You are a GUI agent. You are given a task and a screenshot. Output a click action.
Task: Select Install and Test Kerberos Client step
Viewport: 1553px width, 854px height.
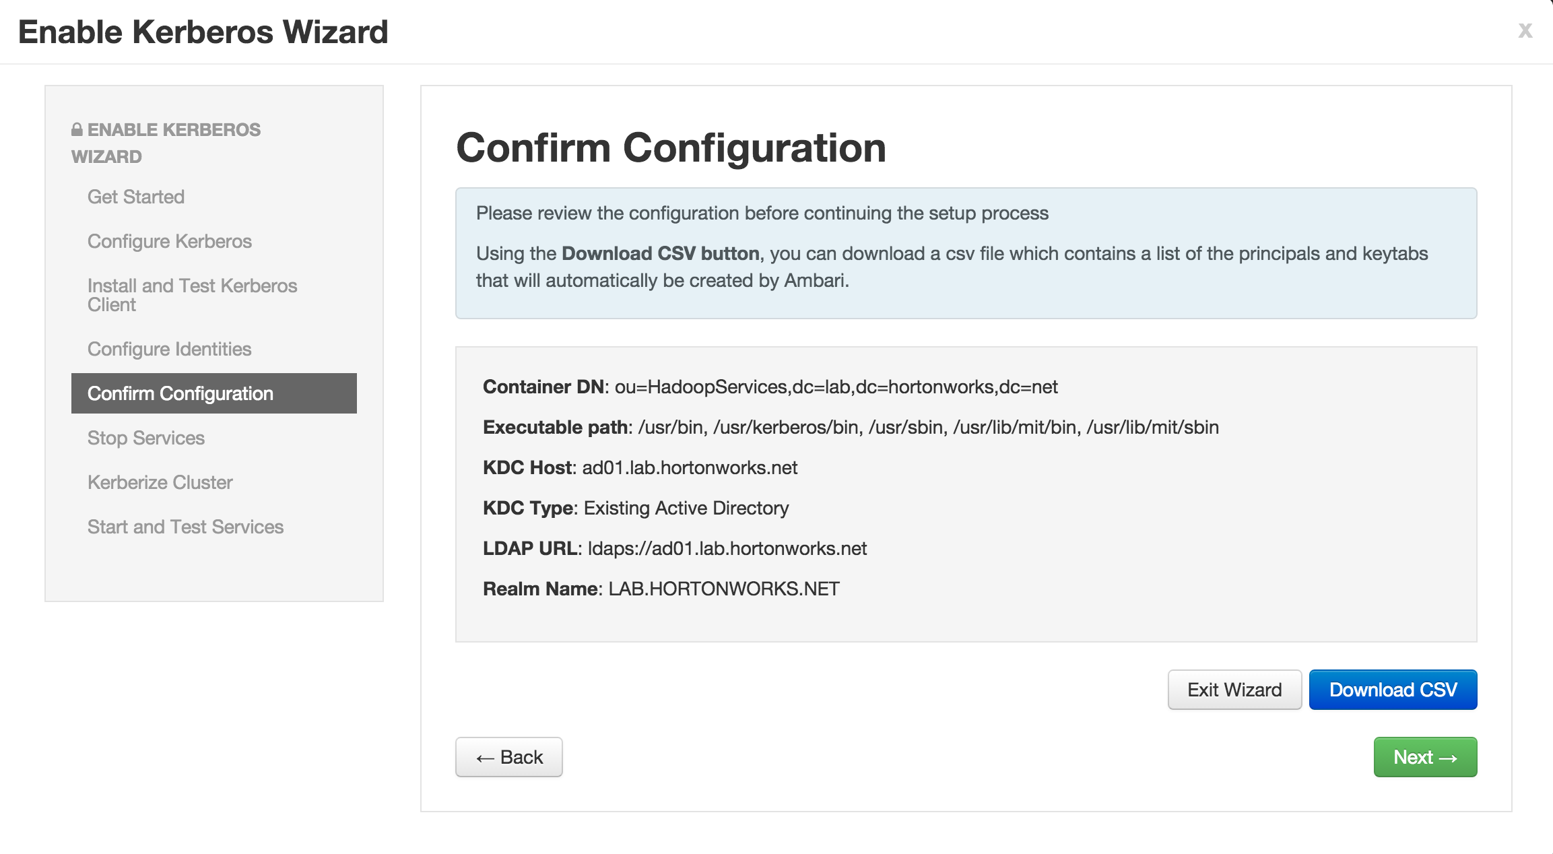coord(193,295)
